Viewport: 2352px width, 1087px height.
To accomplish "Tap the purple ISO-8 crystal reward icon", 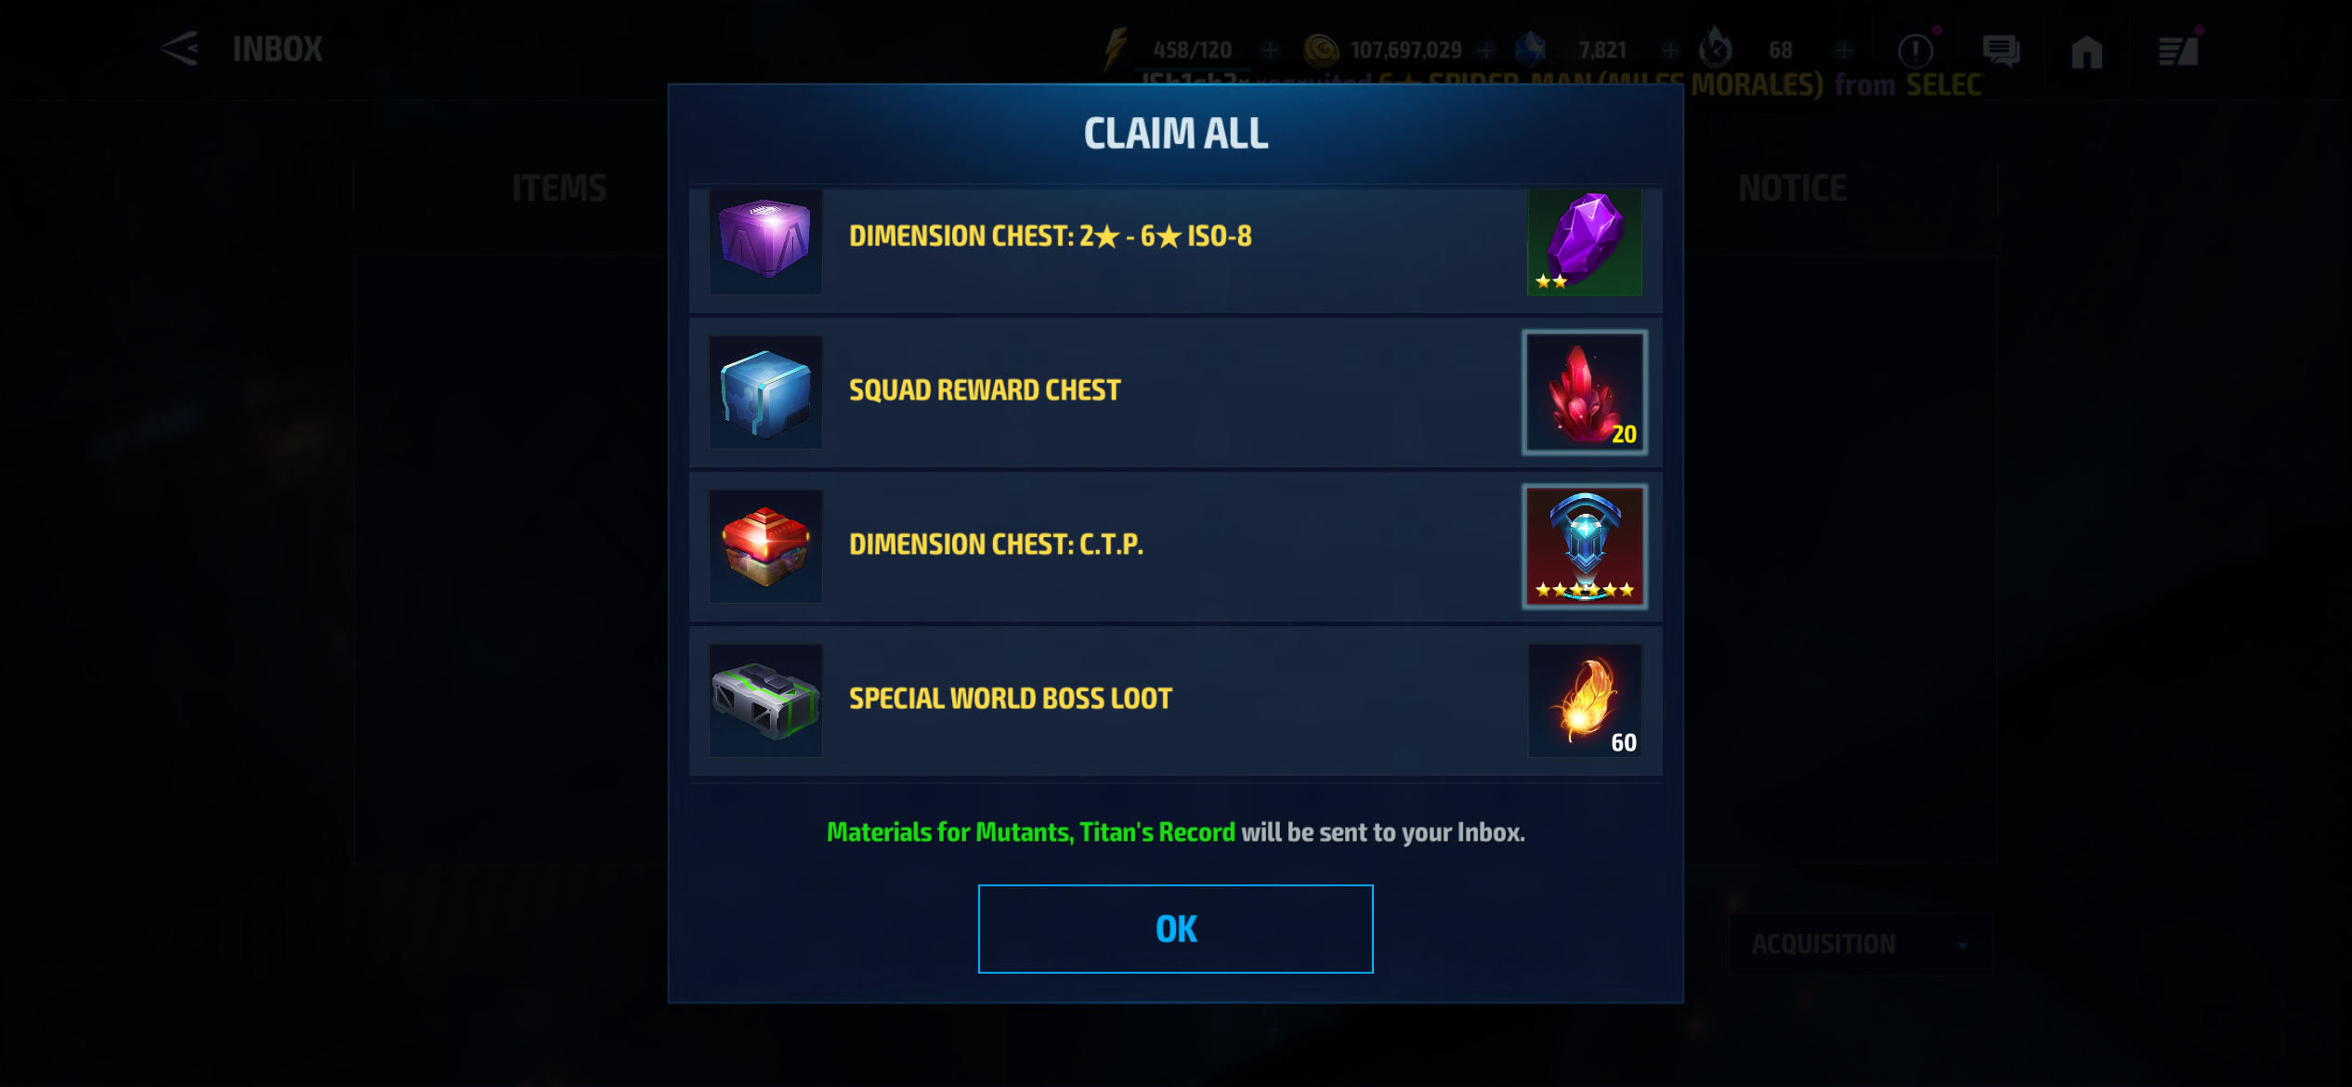I will 1584,242.
